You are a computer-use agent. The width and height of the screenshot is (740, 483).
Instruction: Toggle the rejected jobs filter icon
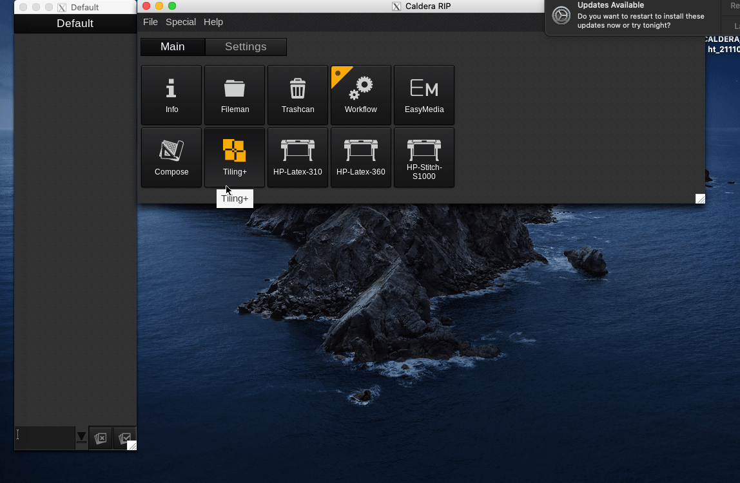pos(100,438)
